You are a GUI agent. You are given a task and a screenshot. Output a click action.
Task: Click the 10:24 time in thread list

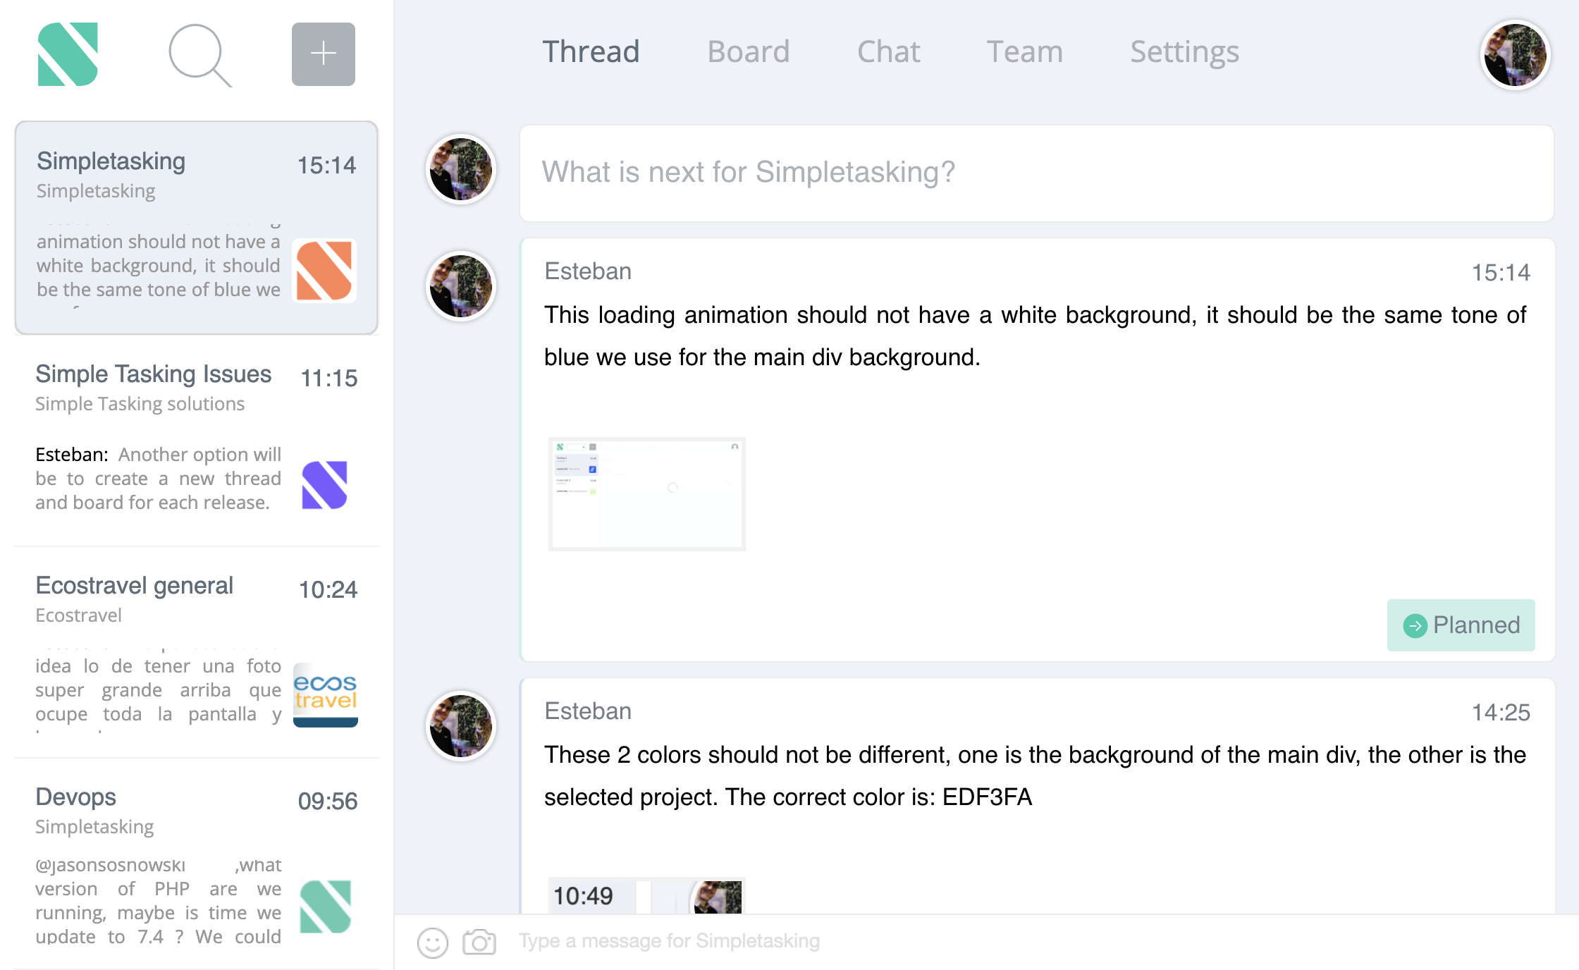click(x=328, y=590)
